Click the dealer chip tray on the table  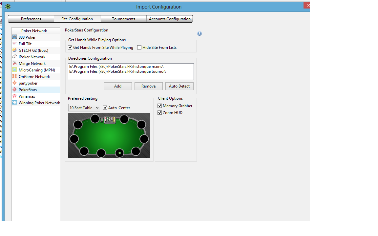(x=110, y=119)
